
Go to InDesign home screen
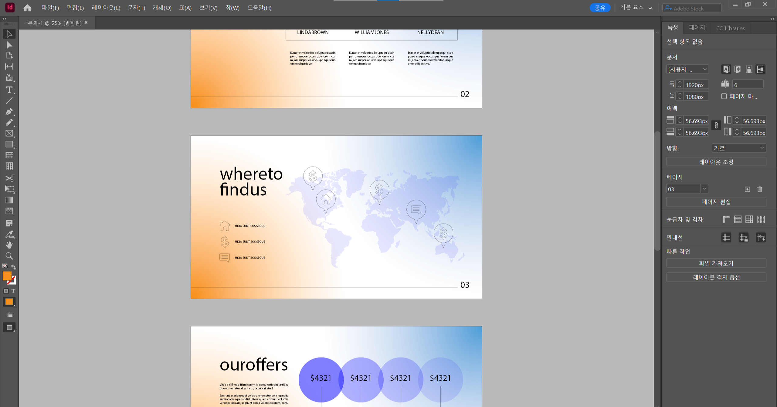pyautogui.click(x=27, y=8)
